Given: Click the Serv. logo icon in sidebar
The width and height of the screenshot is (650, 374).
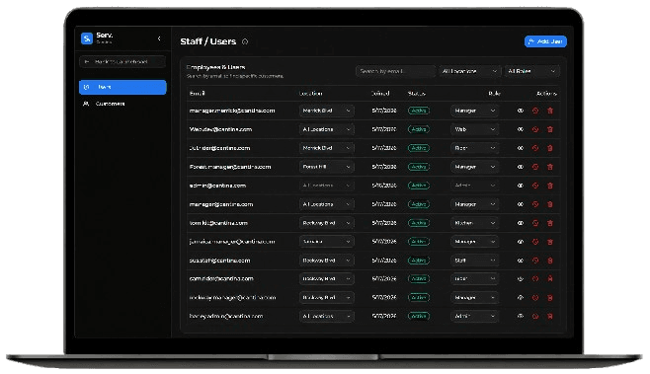Looking at the screenshot, I should click(x=87, y=38).
